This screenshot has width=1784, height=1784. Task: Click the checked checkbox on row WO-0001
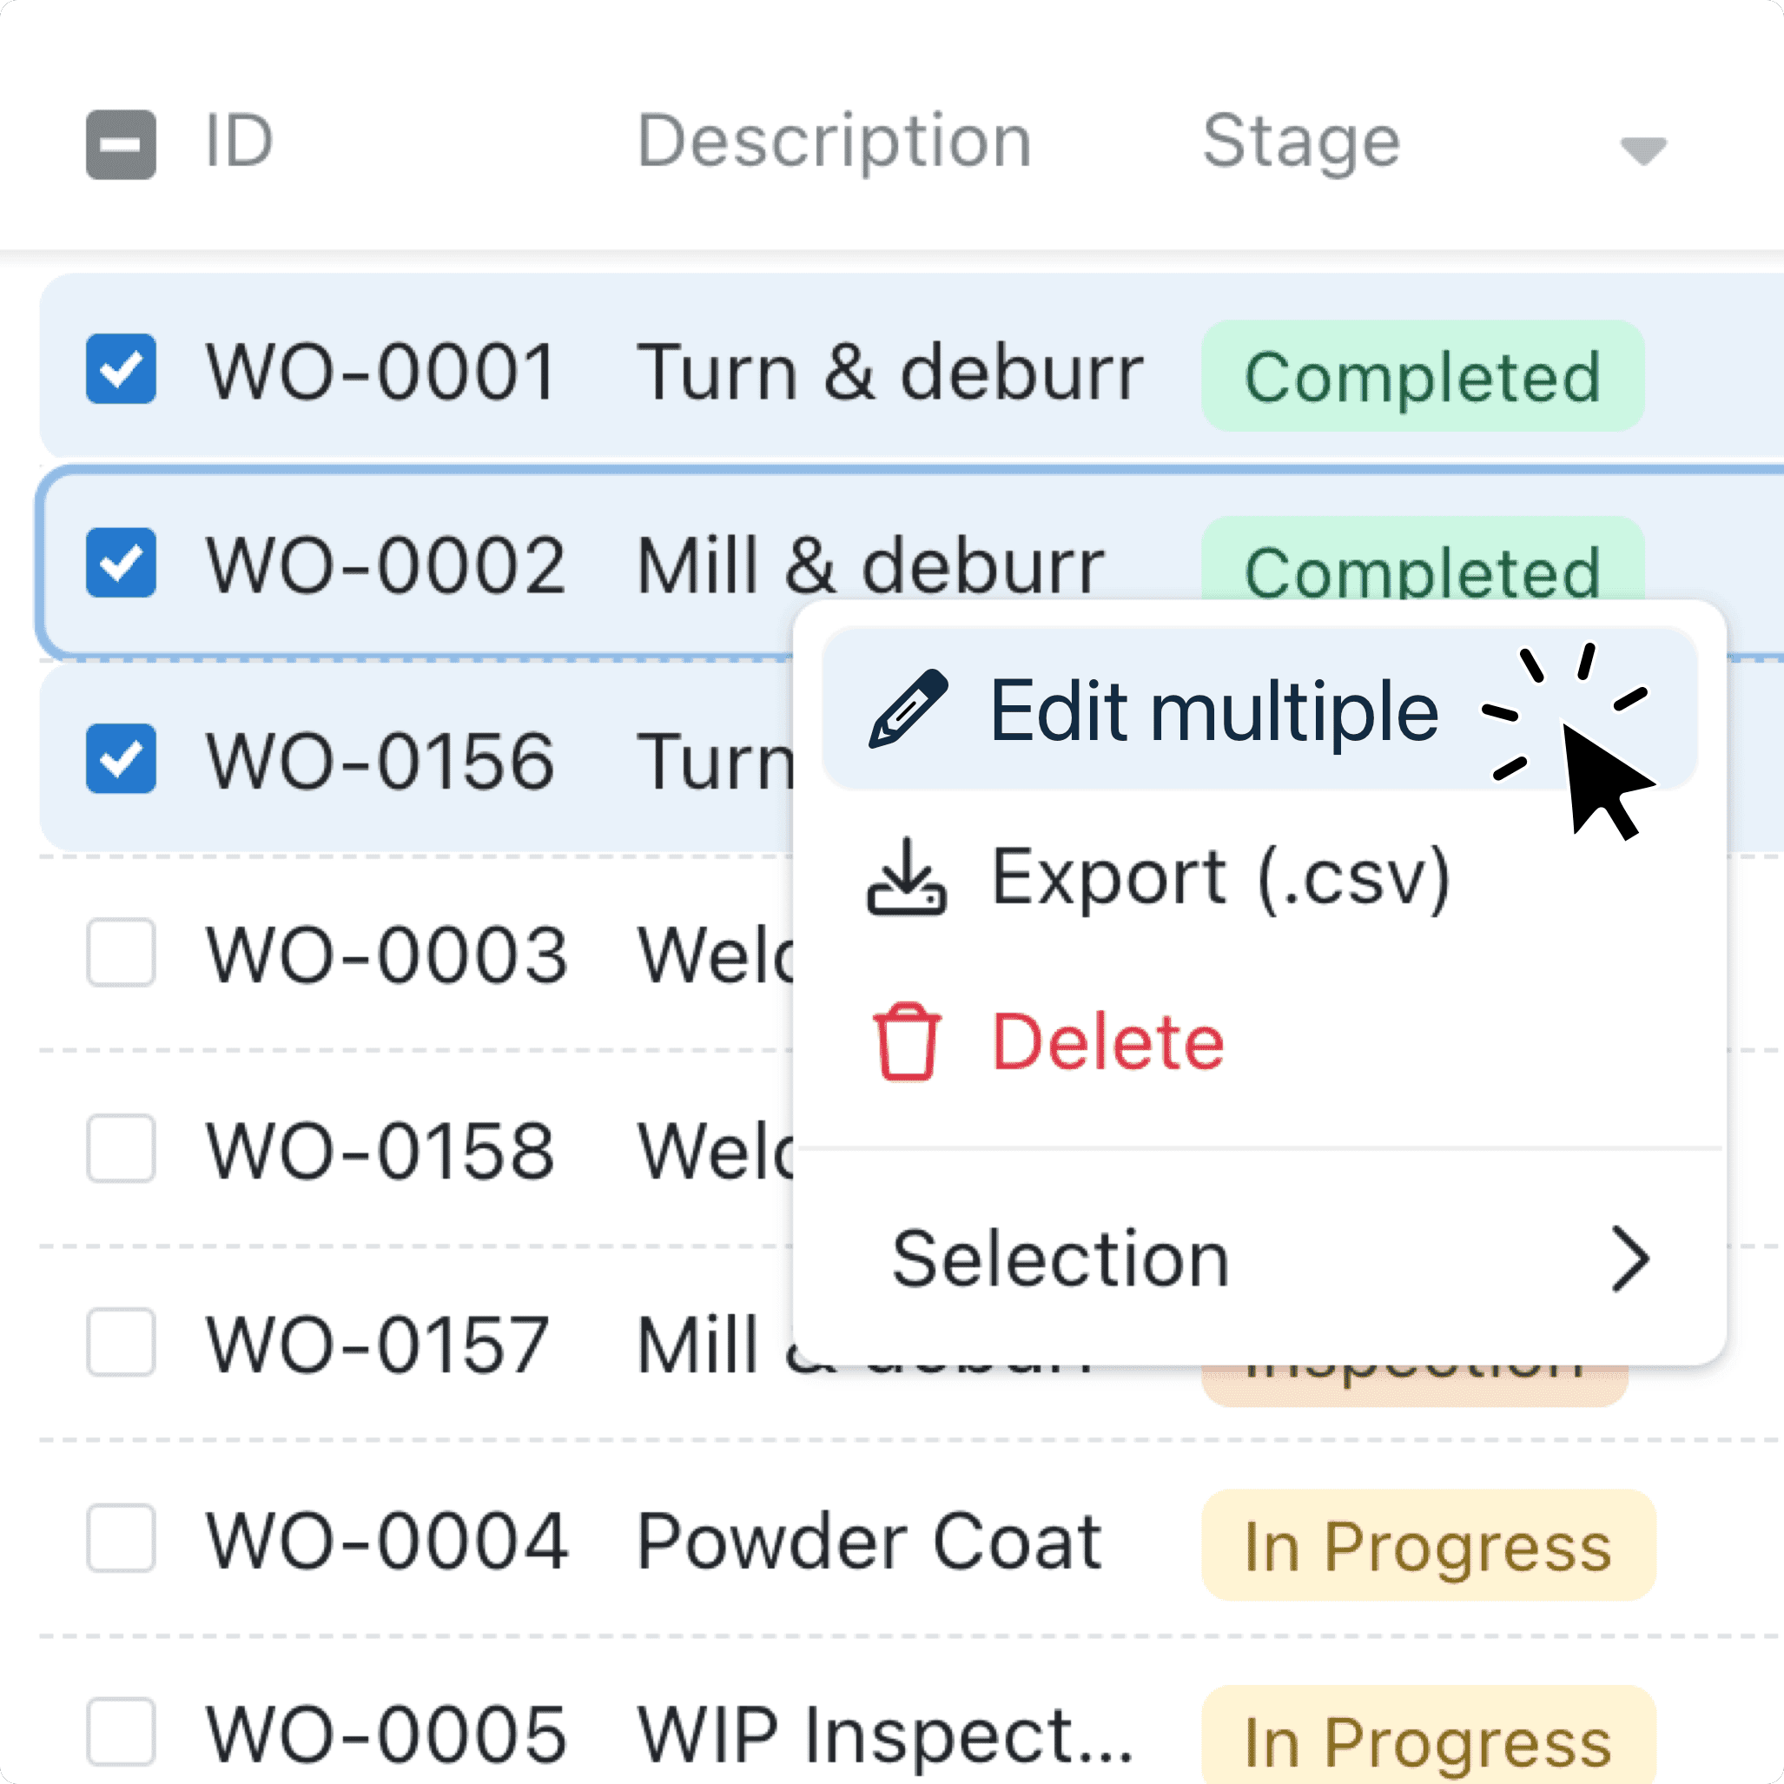pyautogui.click(x=121, y=369)
